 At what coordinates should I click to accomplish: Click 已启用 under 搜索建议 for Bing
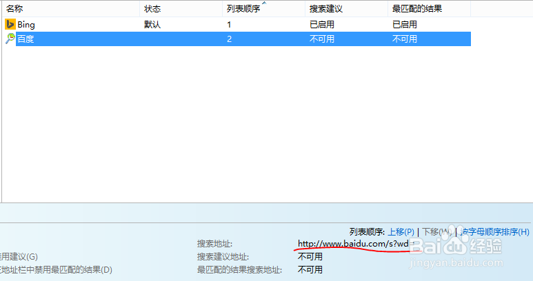322,24
